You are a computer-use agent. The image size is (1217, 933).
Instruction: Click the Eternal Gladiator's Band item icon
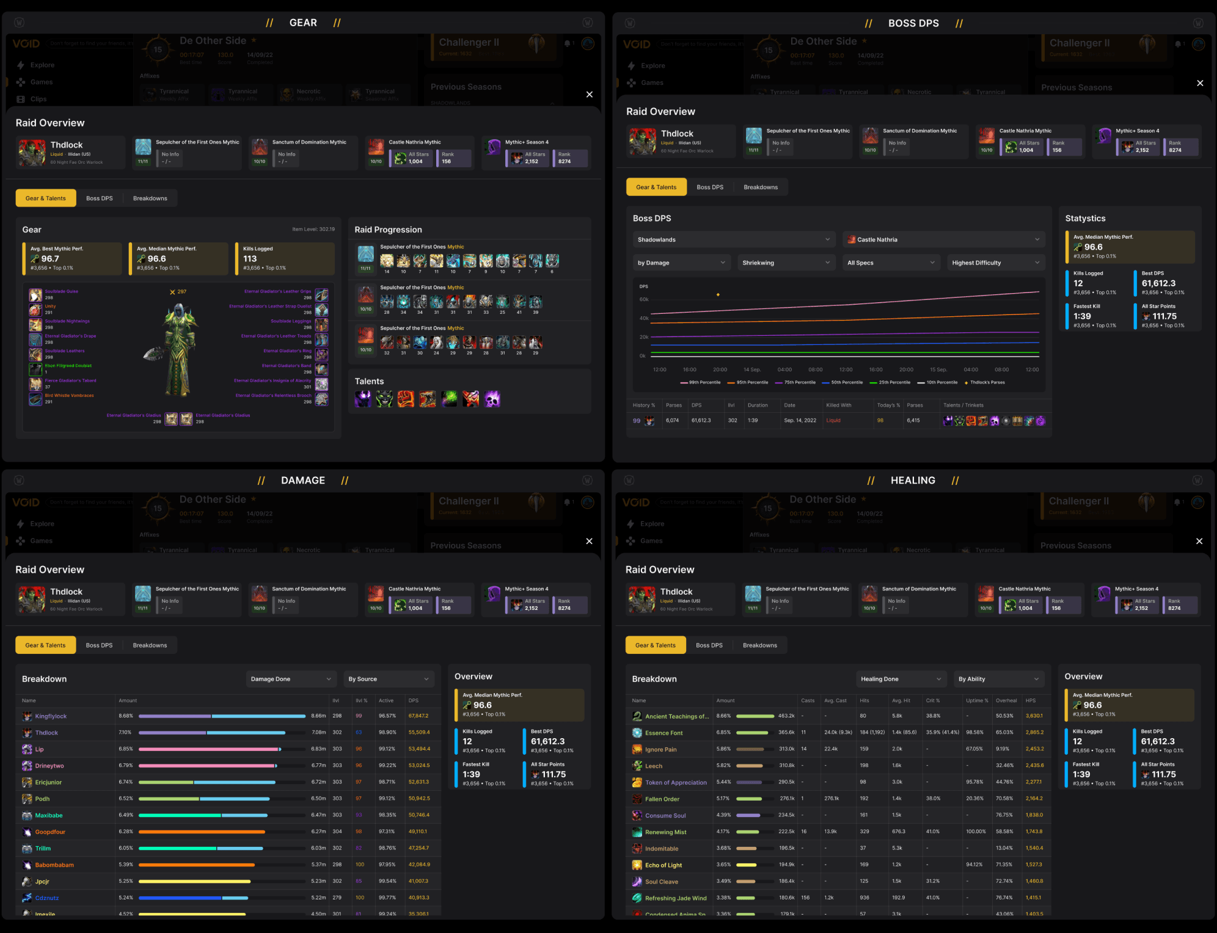[x=321, y=369]
